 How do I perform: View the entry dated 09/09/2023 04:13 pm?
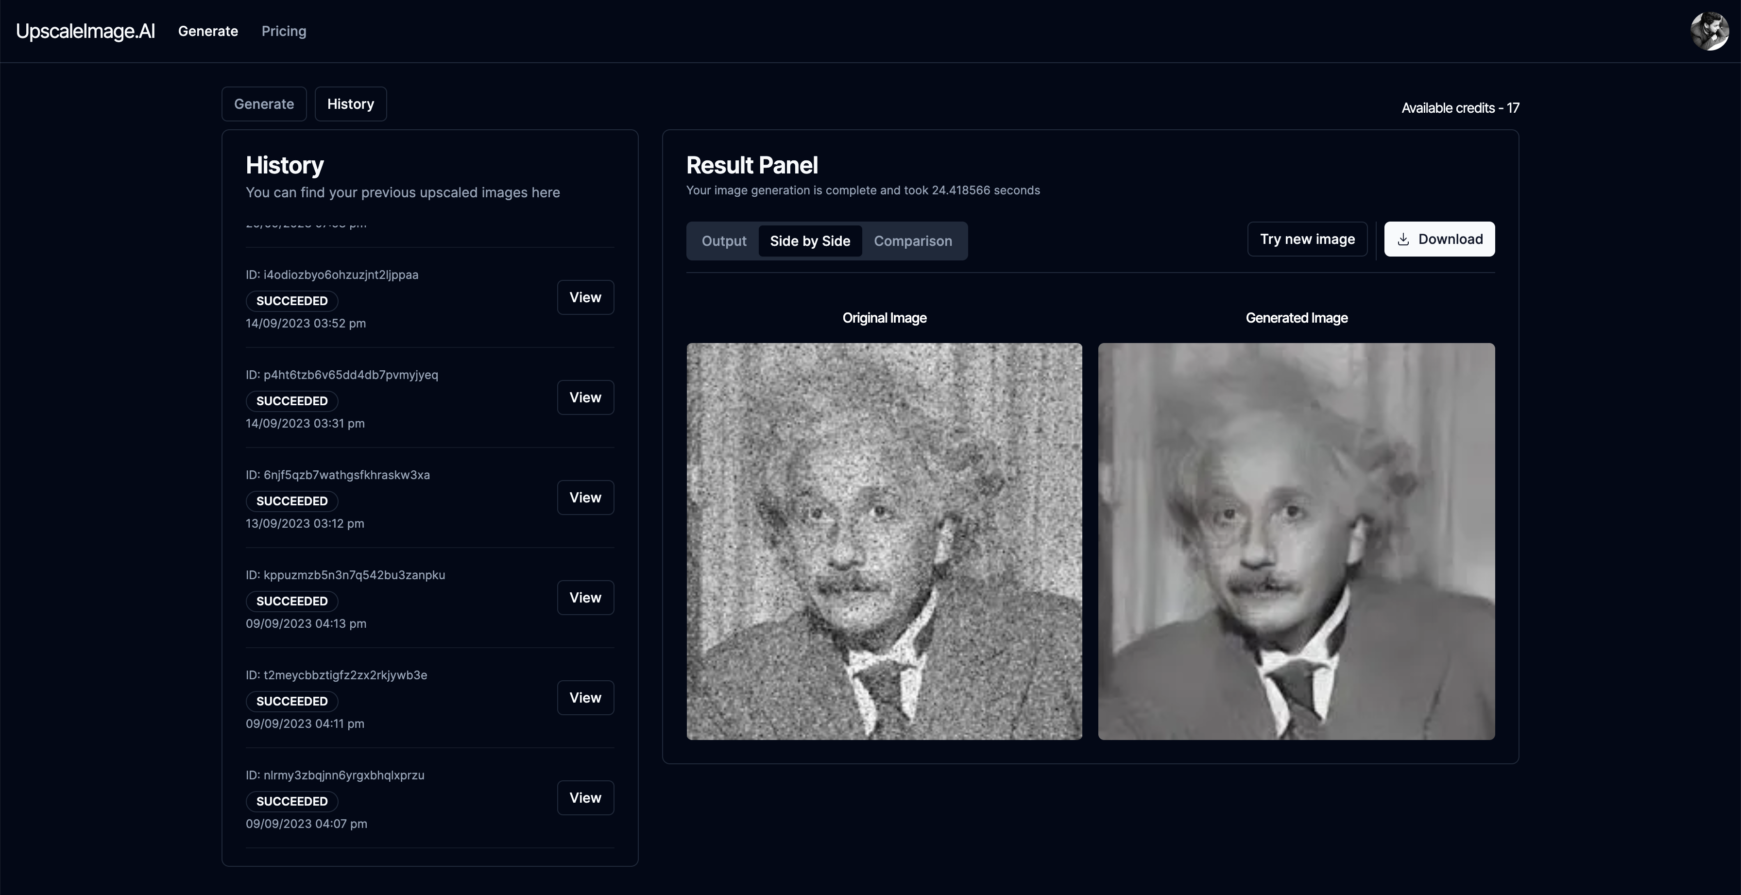[x=584, y=598]
